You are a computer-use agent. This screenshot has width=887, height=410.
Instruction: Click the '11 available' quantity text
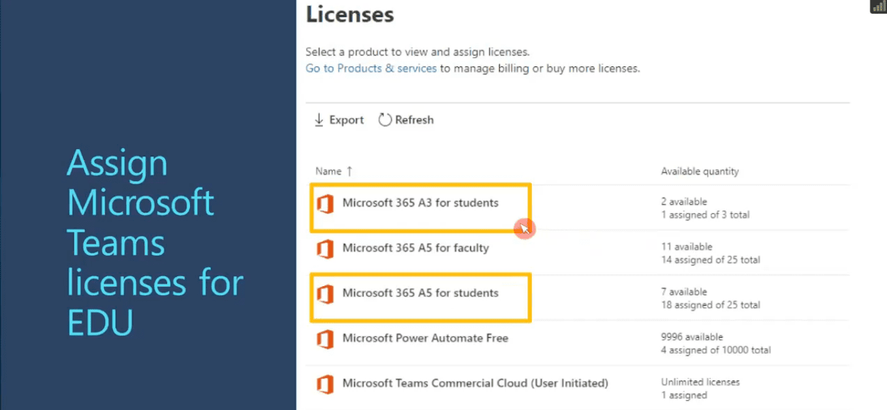pyautogui.click(x=687, y=247)
